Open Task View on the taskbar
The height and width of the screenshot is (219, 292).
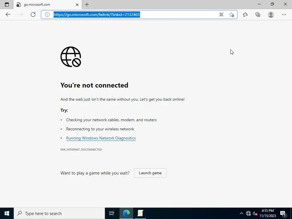(x=112, y=213)
